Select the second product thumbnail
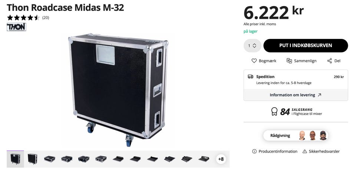Screen dimensions: 356x171 tap(33, 159)
